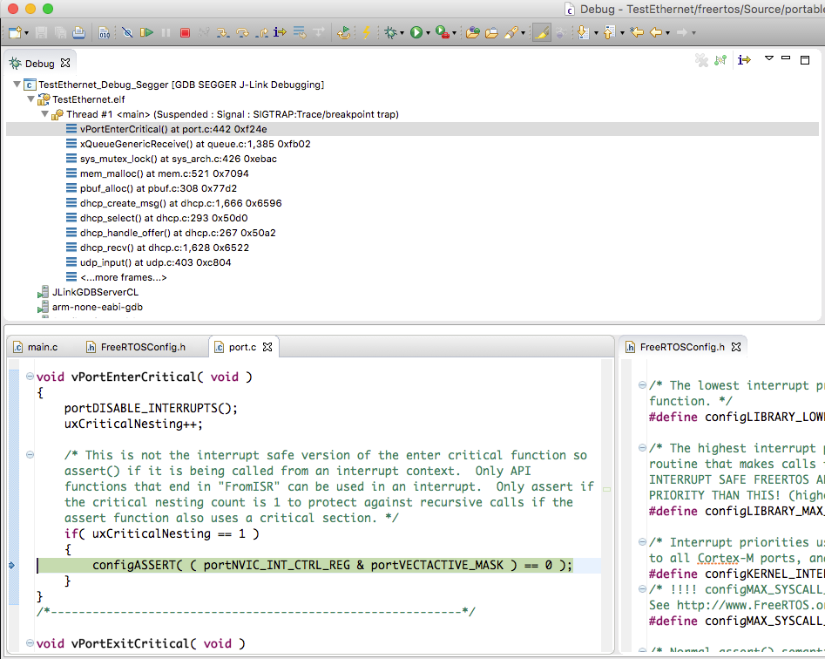This screenshot has width=825, height=659.
Task: Collapse the TestEthernet_Debug_Segger launch node
Action: point(17,85)
